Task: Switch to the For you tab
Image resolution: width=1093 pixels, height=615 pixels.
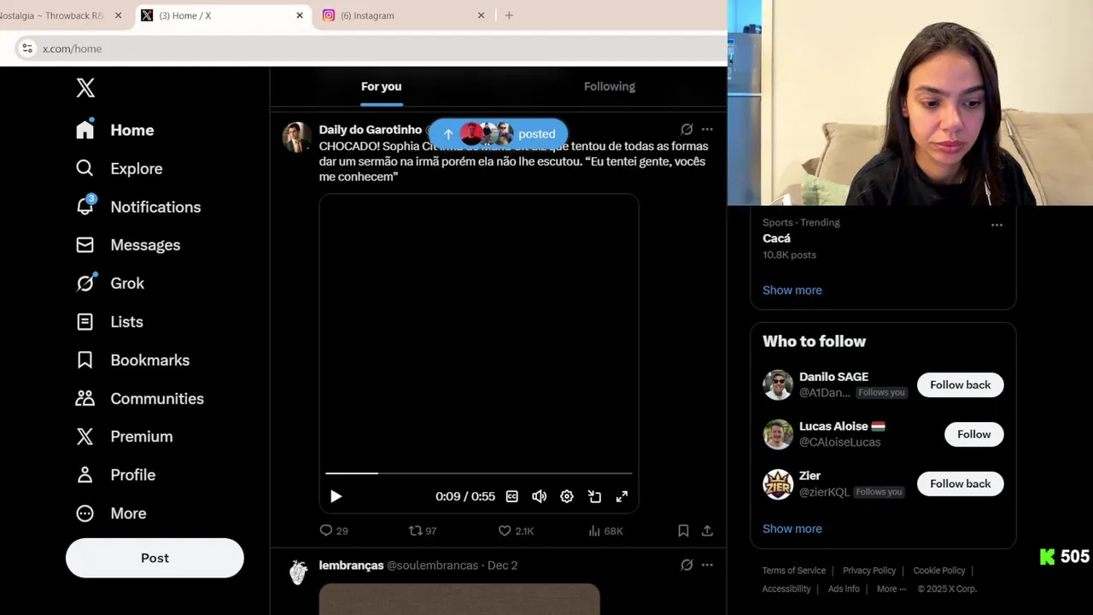Action: tap(381, 86)
